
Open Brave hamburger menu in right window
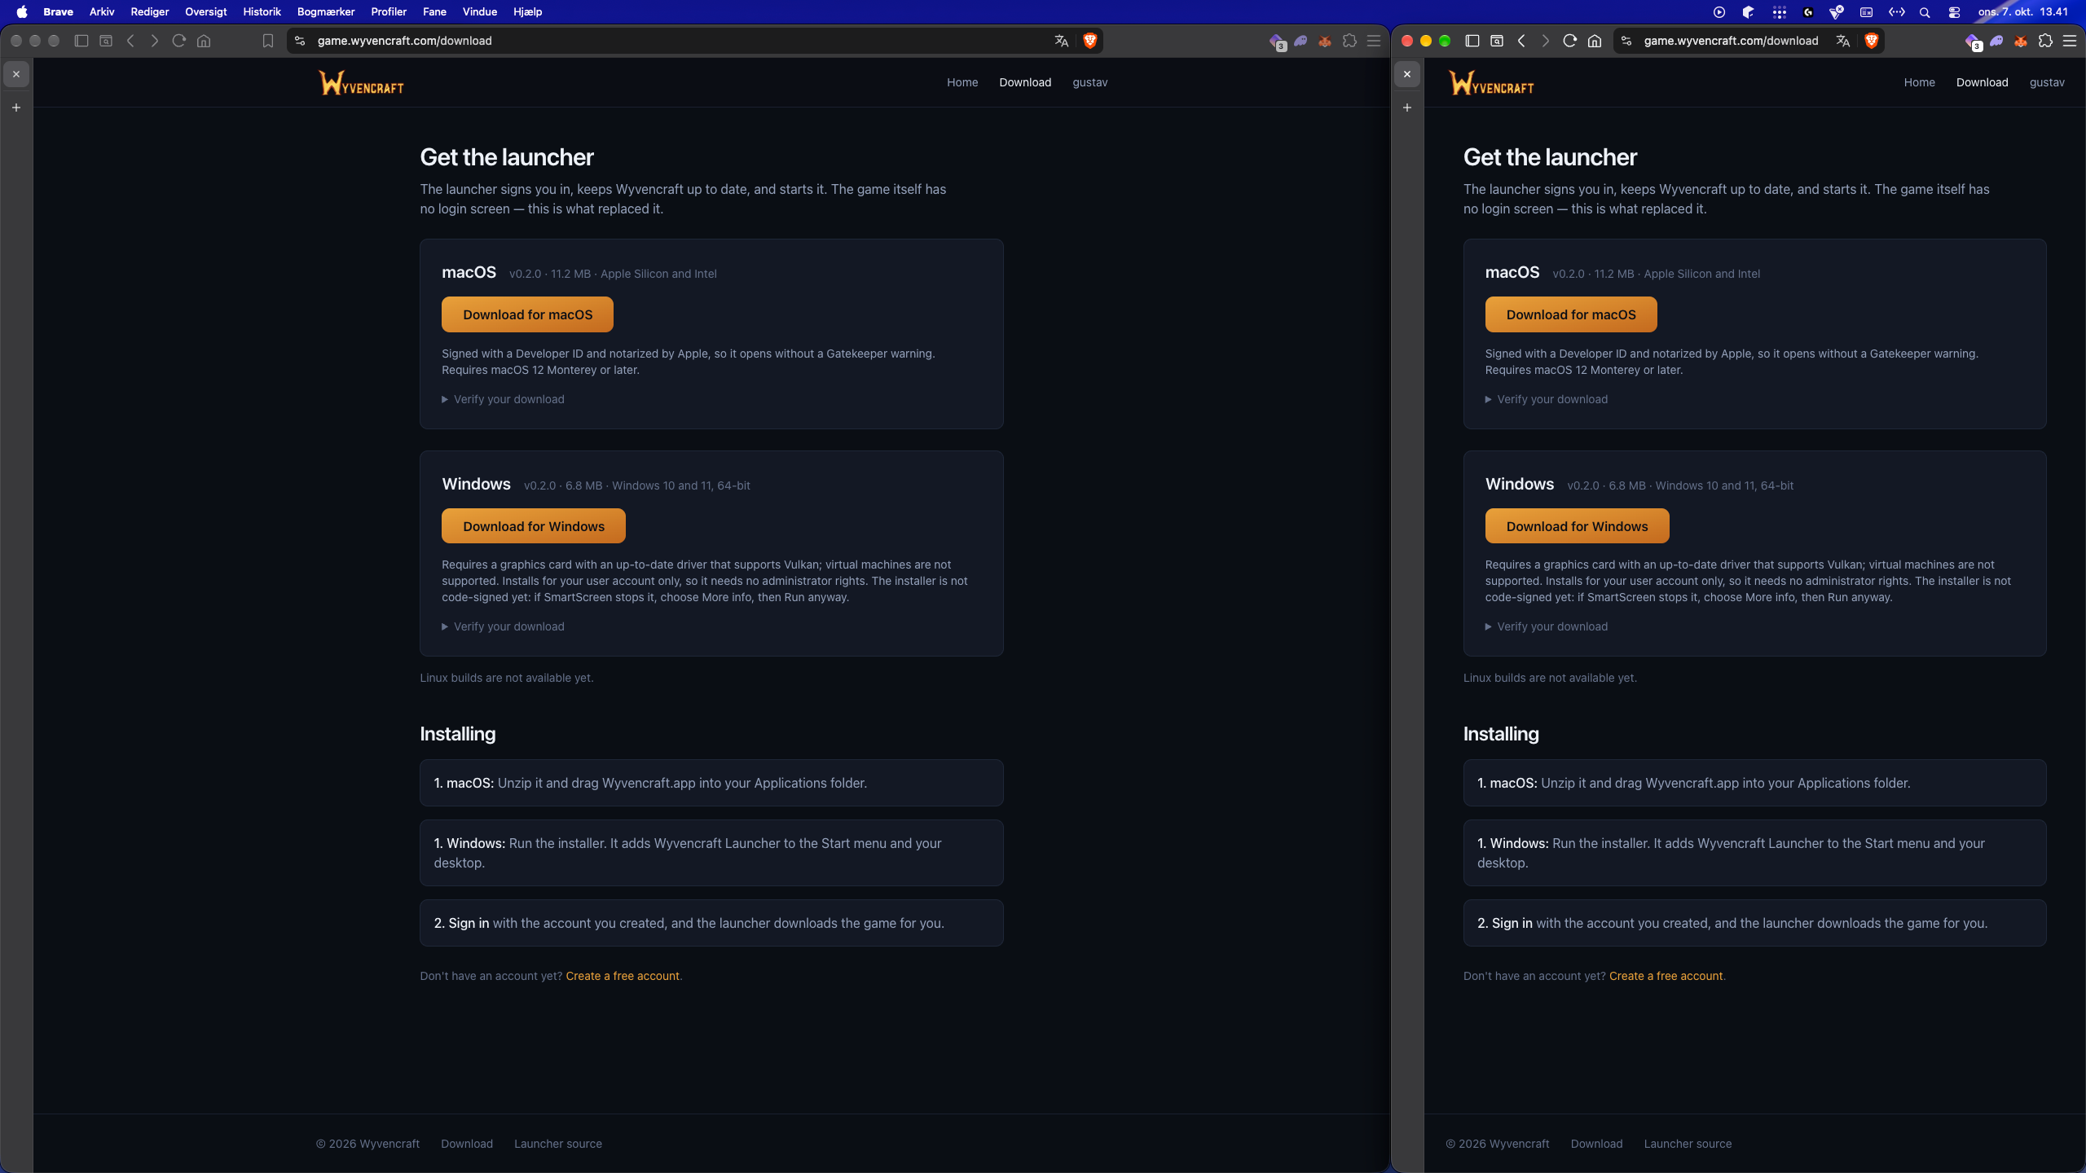[x=2070, y=41]
